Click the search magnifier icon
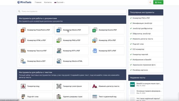Screen dimensions: 179x101 (x=19, y=11)
